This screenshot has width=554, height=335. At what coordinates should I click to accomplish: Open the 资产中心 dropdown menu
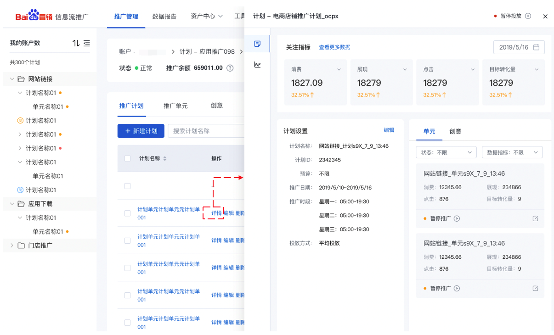pos(207,17)
